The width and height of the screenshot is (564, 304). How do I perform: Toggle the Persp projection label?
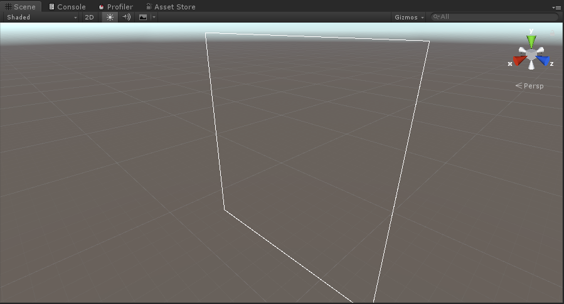tap(529, 86)
